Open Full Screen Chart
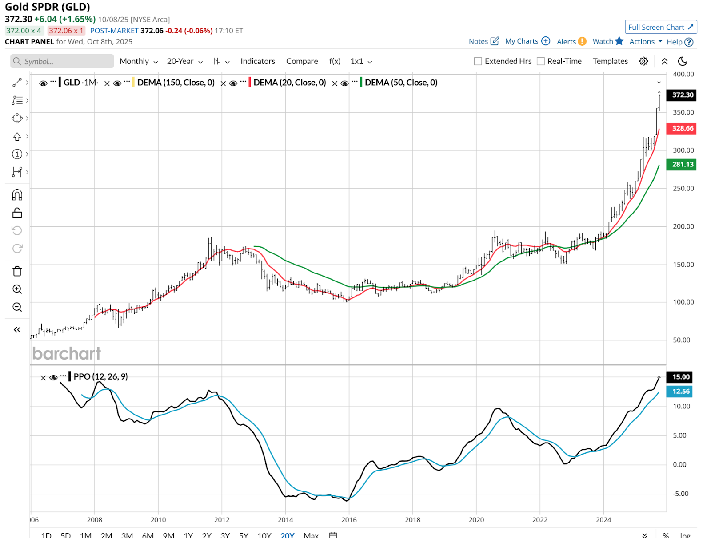 661,27
